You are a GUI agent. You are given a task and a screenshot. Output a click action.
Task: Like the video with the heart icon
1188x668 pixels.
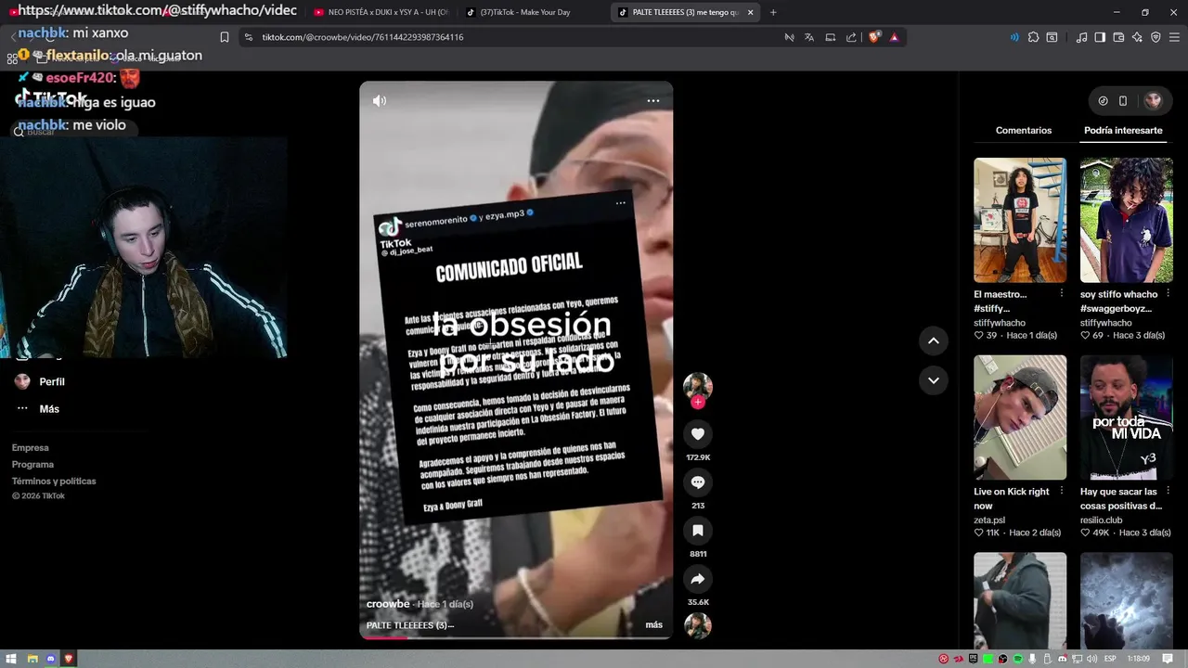[x=698, y=433]
